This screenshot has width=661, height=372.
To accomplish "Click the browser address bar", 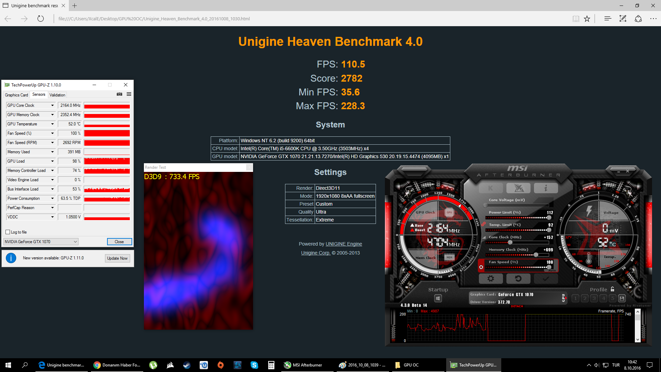I will 310,19.
